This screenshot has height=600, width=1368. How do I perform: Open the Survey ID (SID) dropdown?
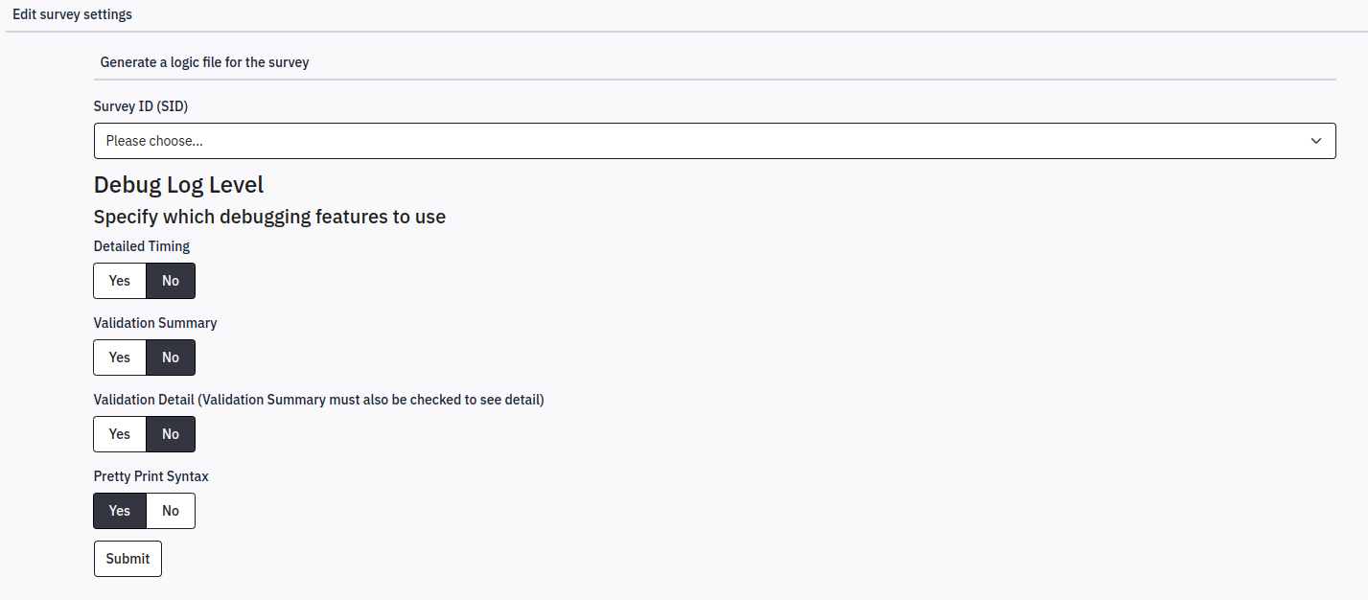pyautogui.click(x=714, y=141)
